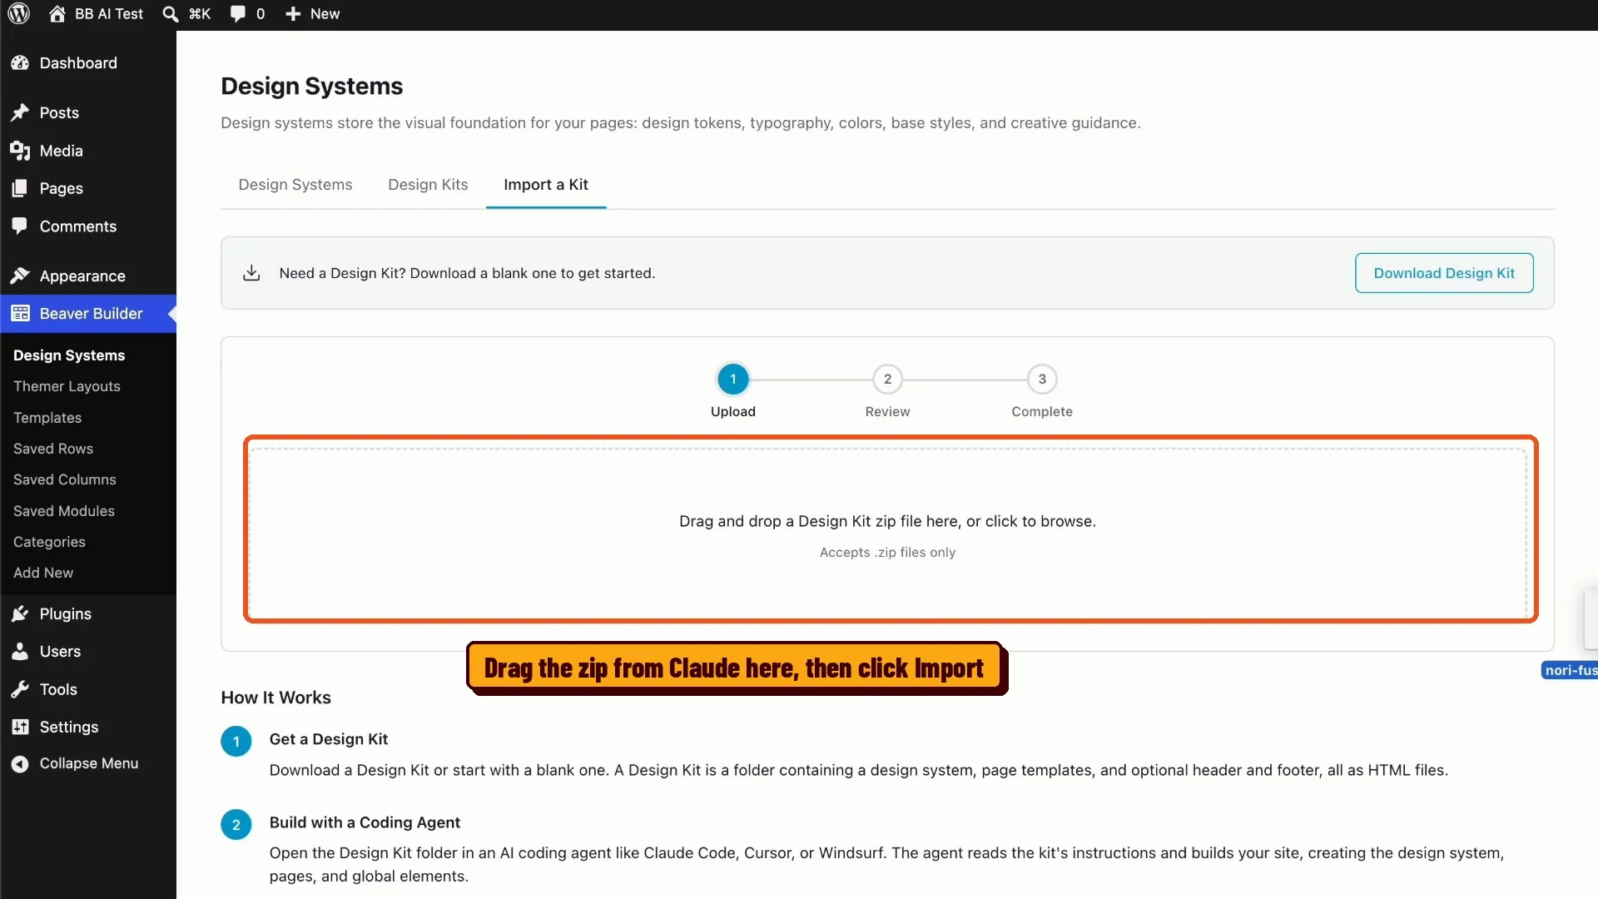Image resolution: width=1598 pixels, height=899 pixels.
Task: Open Saved Modules submenu item
Action: [x=64, y=511]
